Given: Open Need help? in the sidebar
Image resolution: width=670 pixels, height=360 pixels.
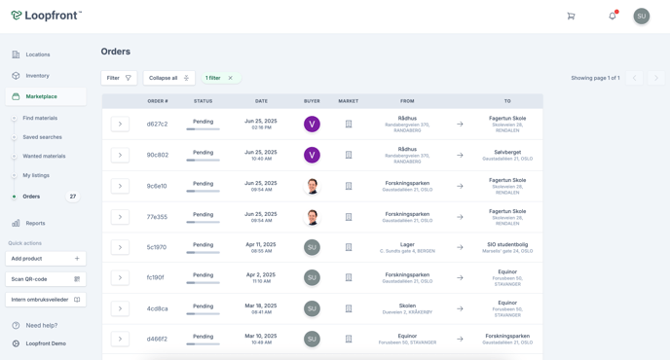Looking at the screenshot, I should tap(42, 325).
